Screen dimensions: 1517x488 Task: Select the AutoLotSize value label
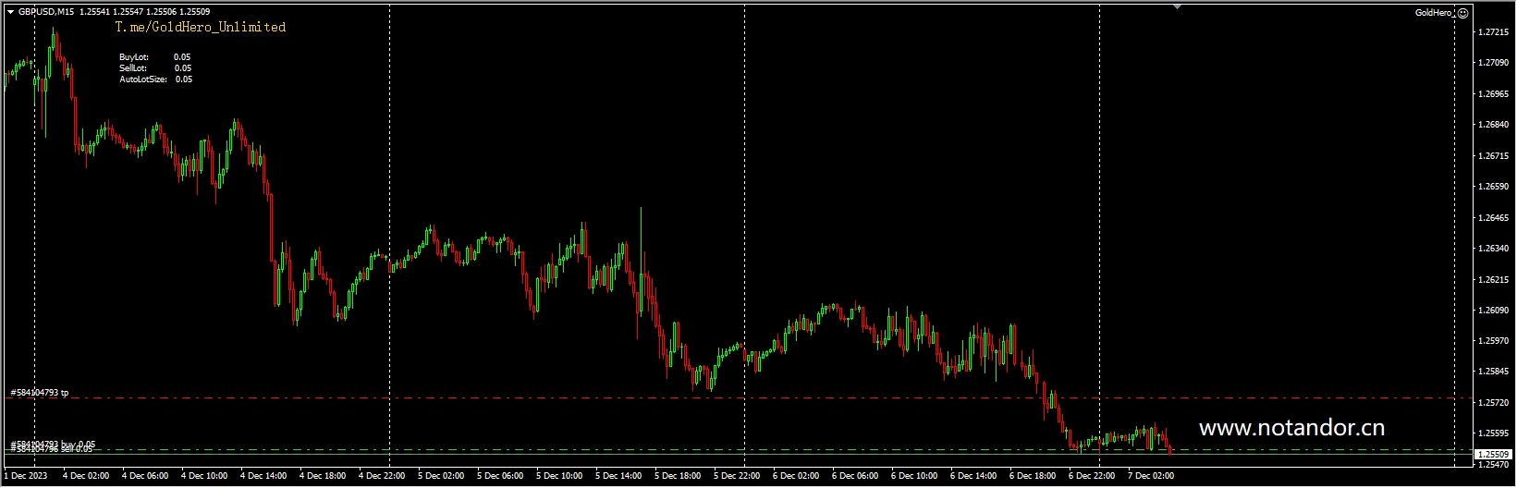[x=184, y=79]
